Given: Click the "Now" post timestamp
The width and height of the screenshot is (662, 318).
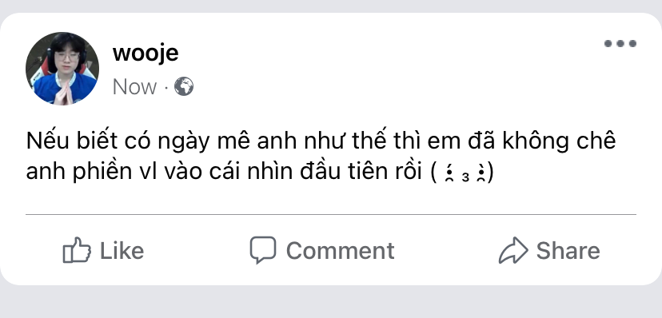Looking at the screenshot, I should pos(134,87).
